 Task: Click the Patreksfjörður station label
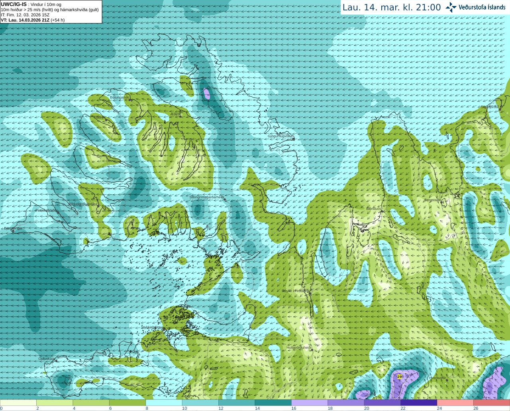pyautogui.click(x=47, y=210)
